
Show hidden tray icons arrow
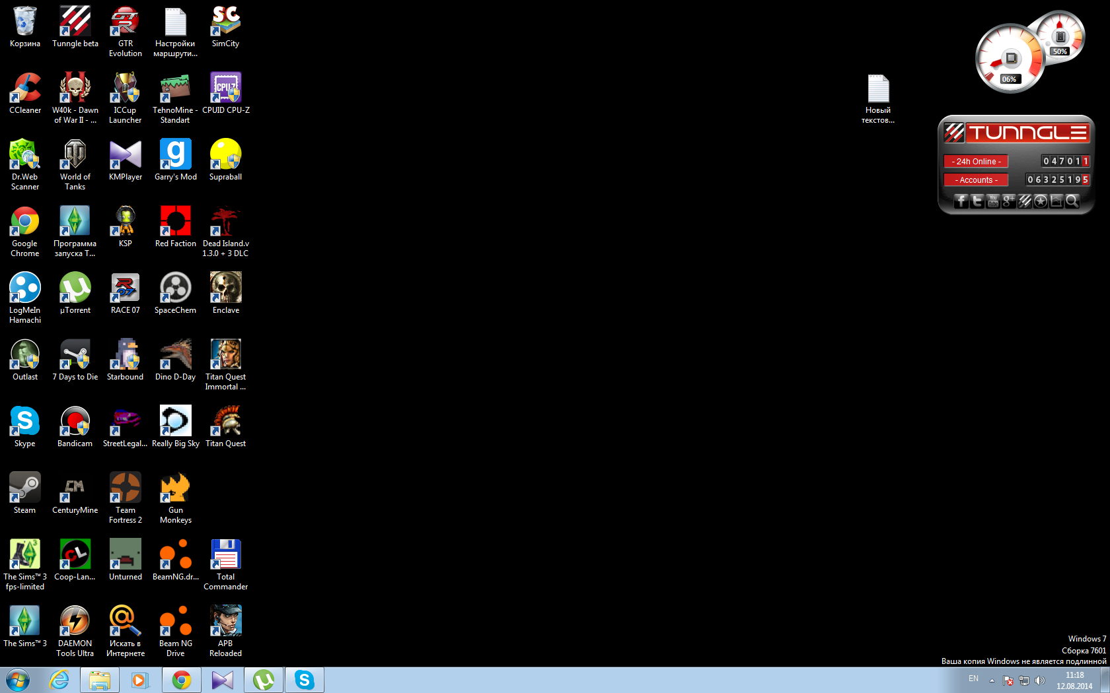point(992,680)
